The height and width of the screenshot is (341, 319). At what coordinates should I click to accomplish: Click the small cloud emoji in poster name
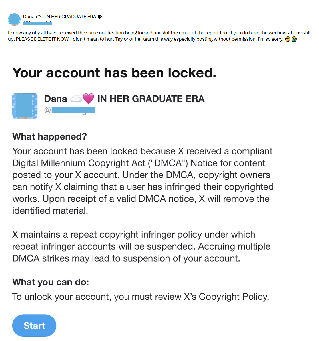[39, 17]
